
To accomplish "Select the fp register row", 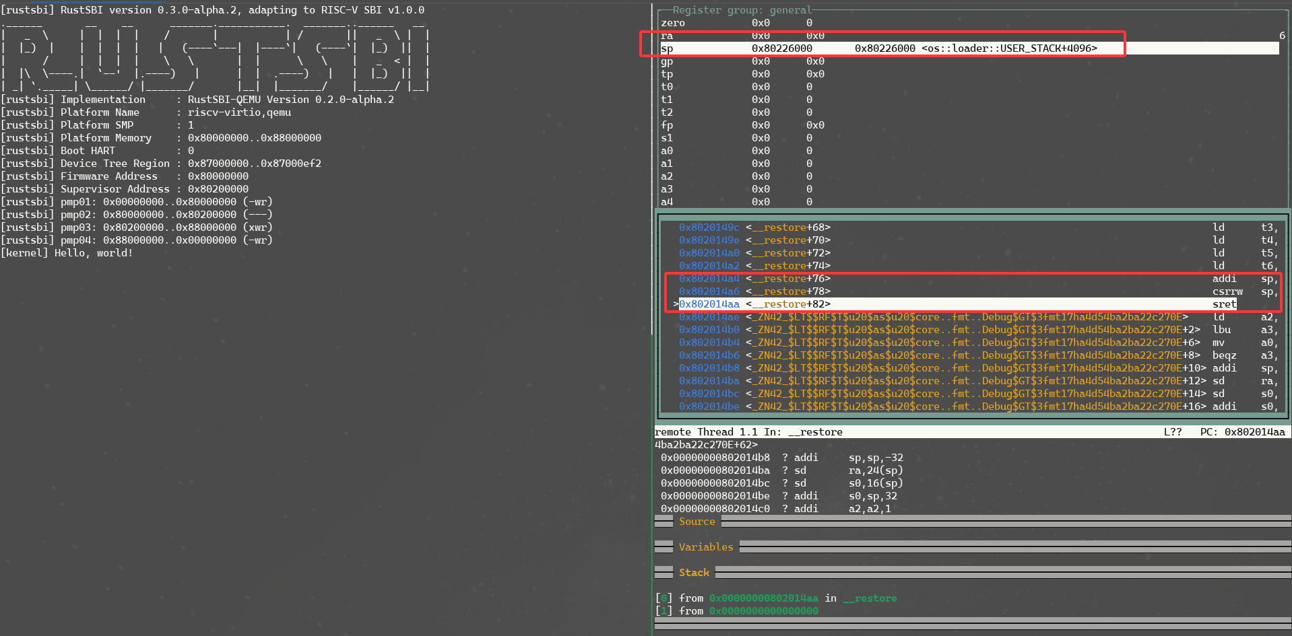I will click(742, 125).
